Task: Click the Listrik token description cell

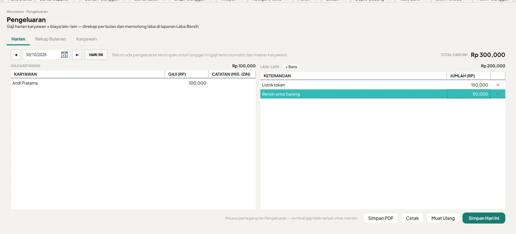Action: pos(353,85)
